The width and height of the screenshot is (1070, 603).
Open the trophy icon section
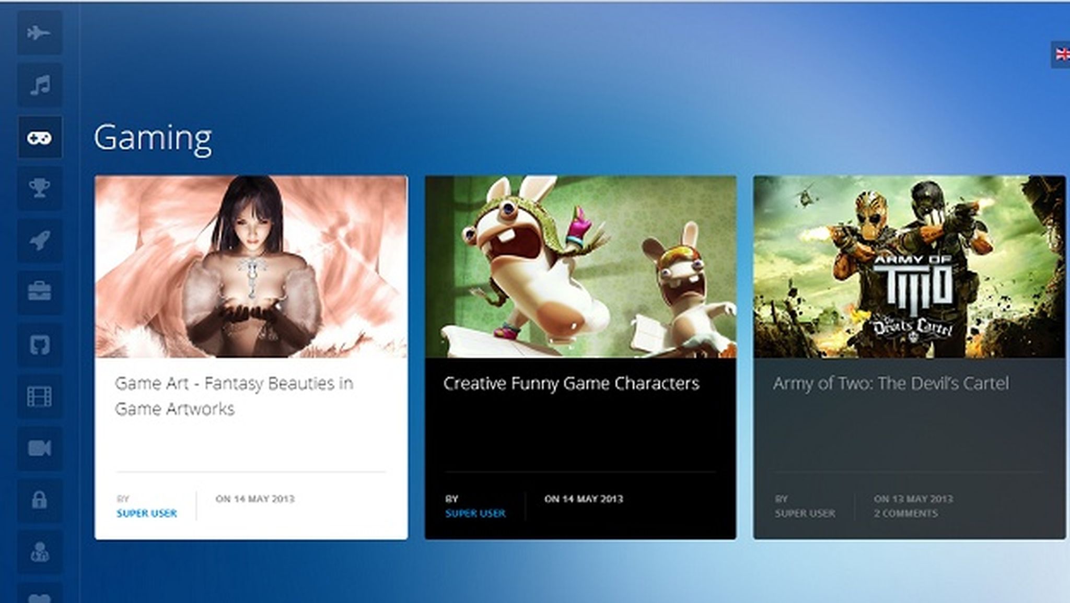pyautogui.click(x=39, y=188)
